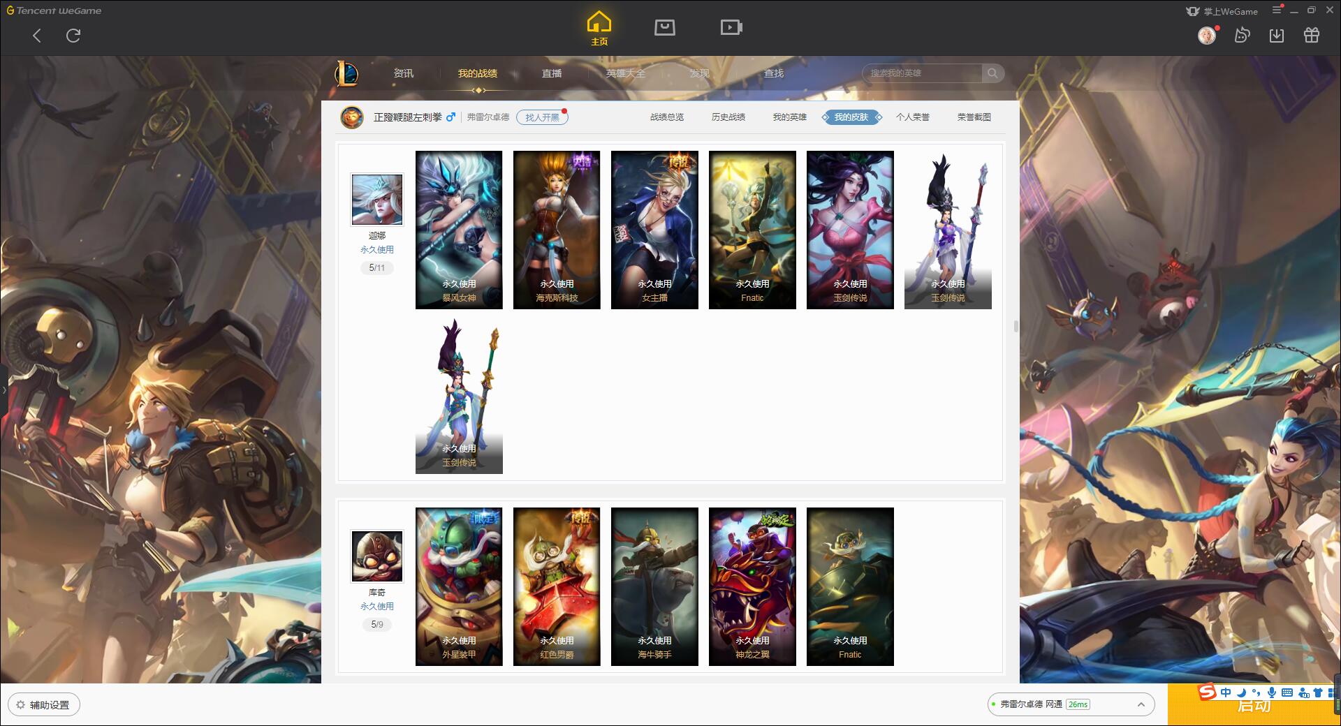The height and width of the screenshot is (726, 1341).
Task: Click the server name 弗雷尔卓德 near profile
Action: 488,117
